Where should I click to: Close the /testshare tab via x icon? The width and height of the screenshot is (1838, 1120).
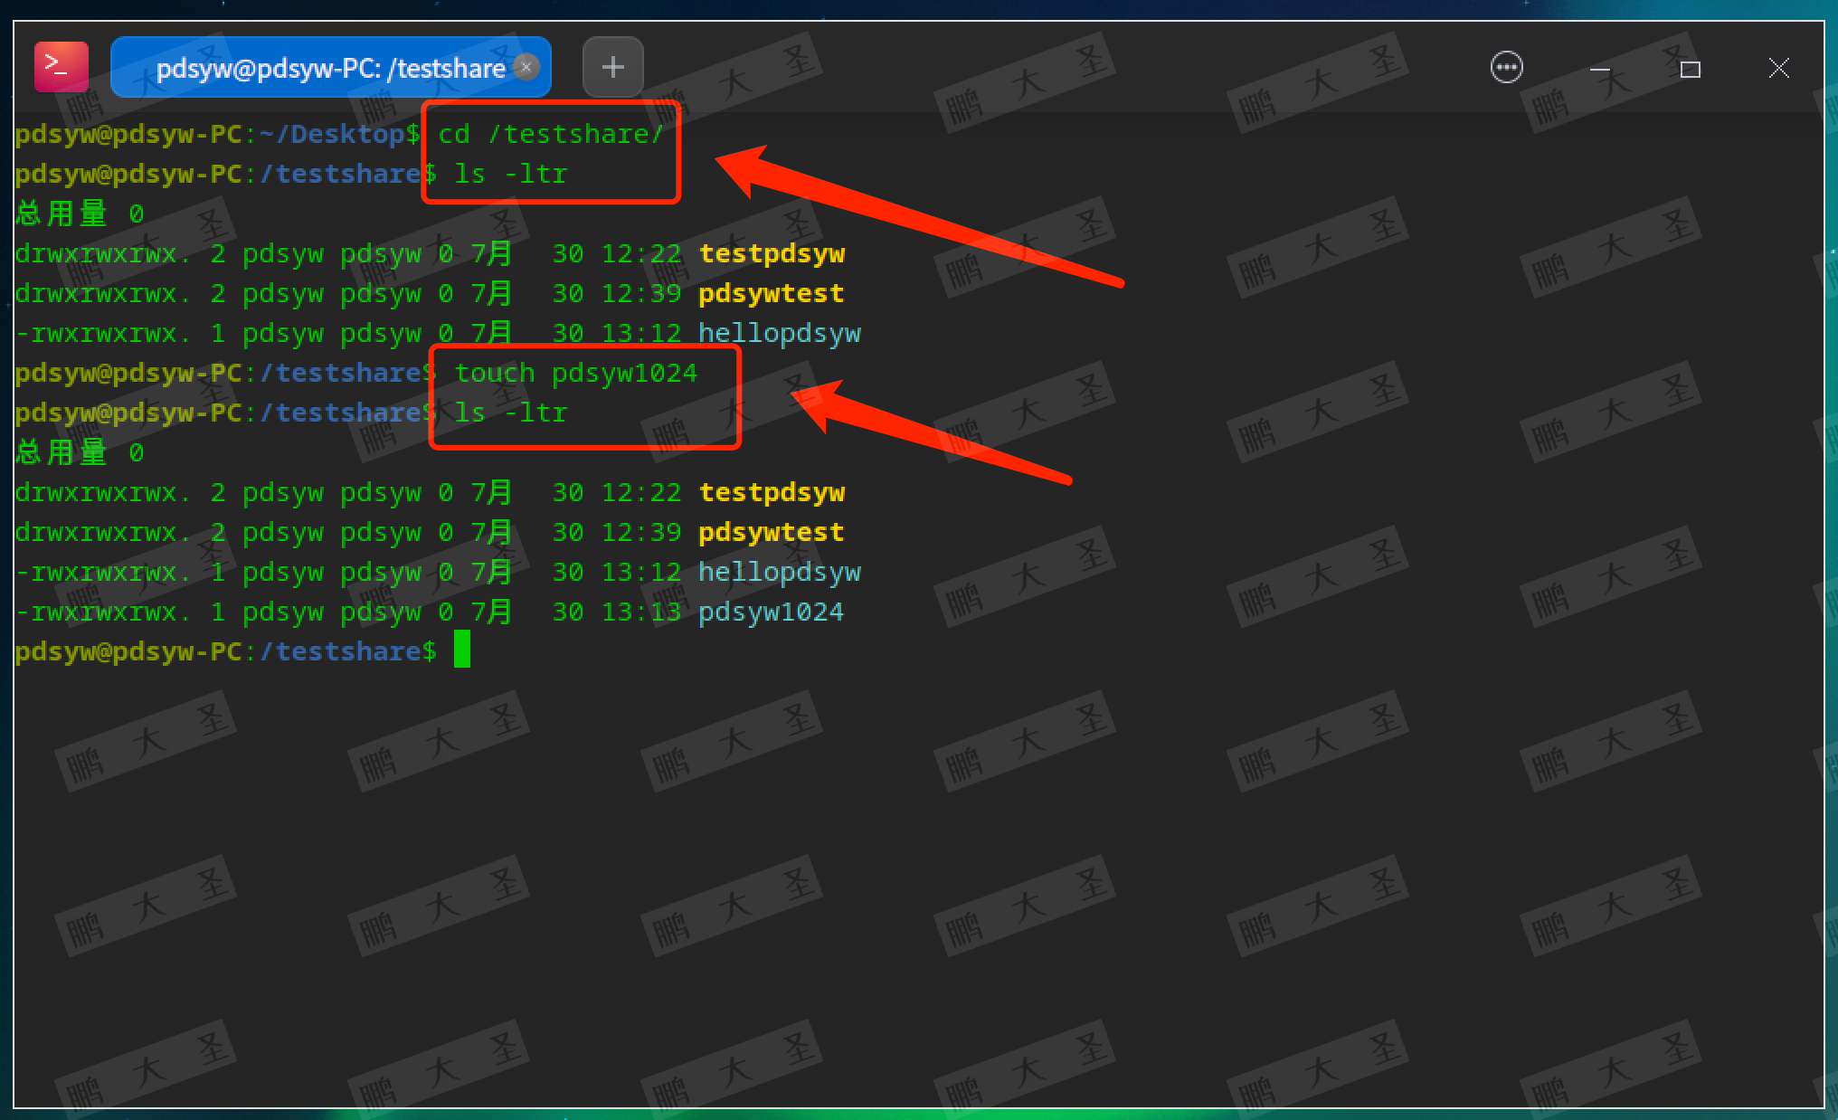click(526, 67)
